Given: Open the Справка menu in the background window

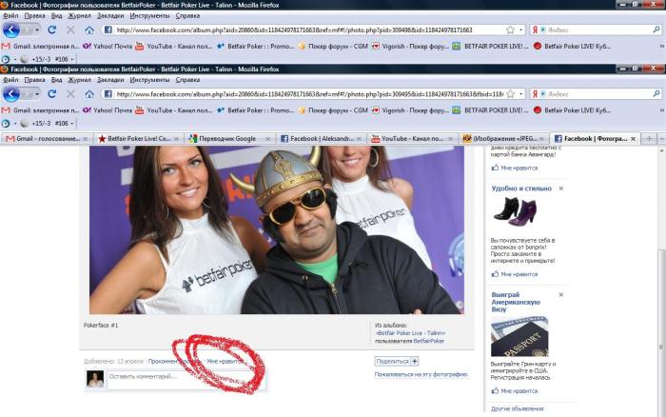Looking at the screenshot, I should point(187,16).
